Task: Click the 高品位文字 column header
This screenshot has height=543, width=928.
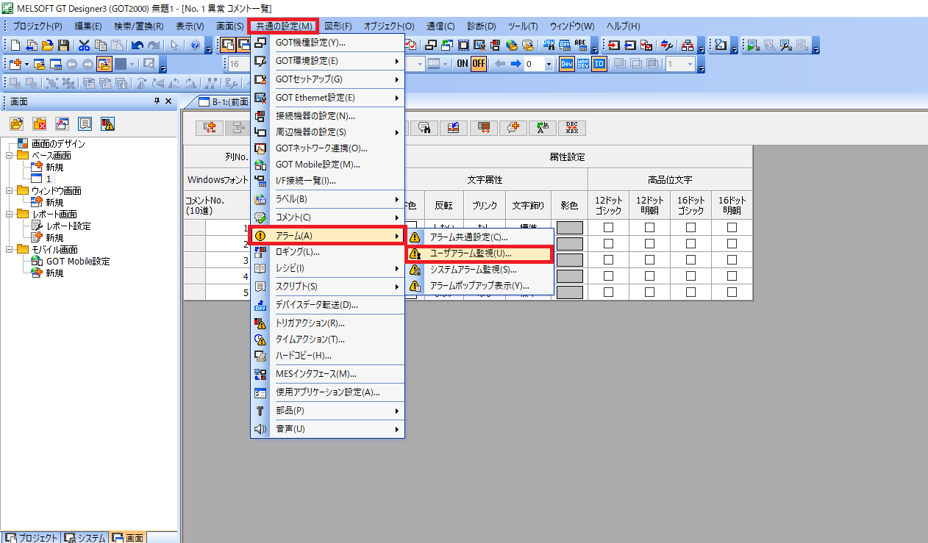Action: click(x=670, y=179)
